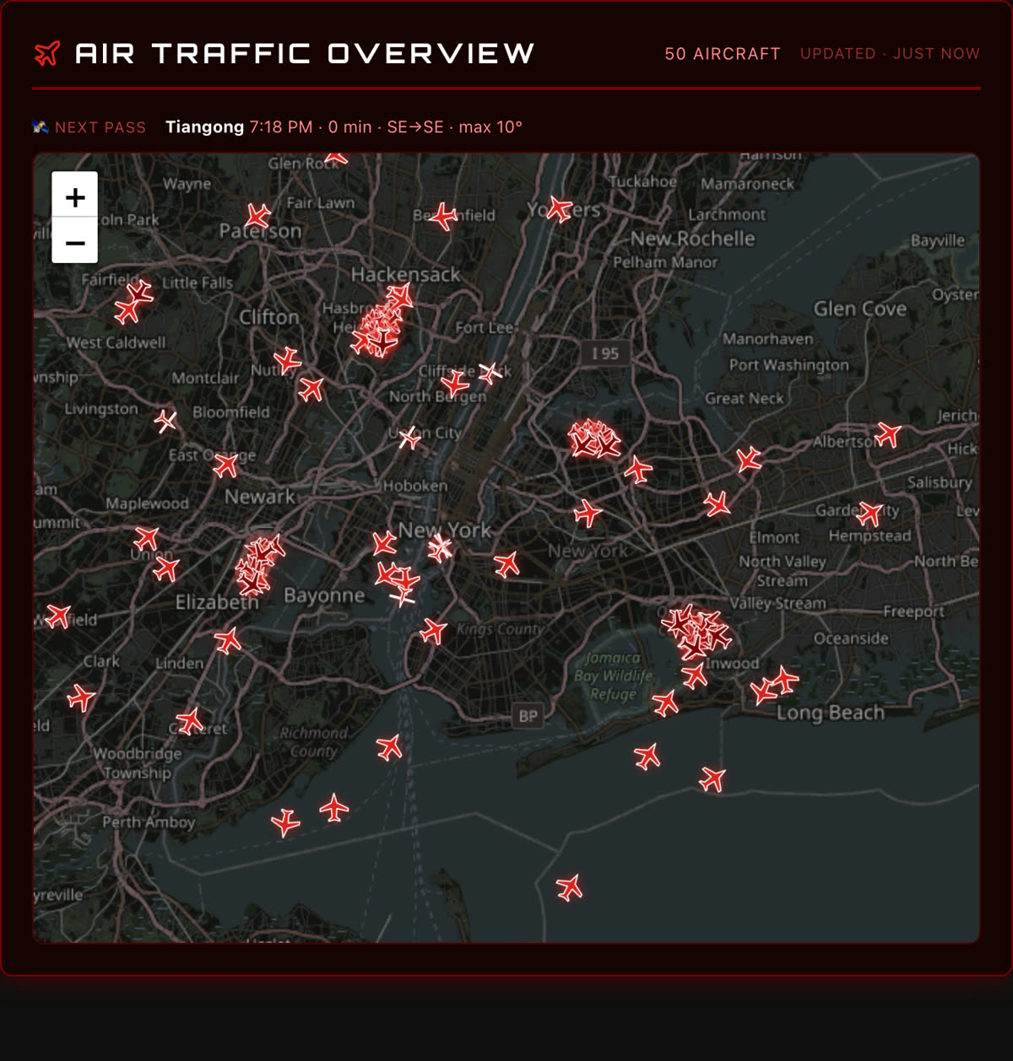Zoom in the map with plus button
Image resolution: width=1013 pixels, height=1061 pixels.
[x=75, y=197]
